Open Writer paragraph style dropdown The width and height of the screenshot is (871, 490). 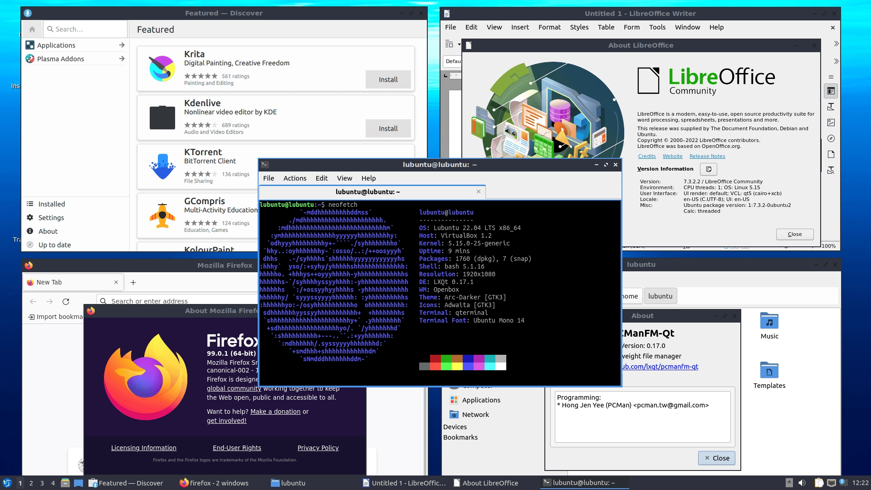tap(452, 62)
